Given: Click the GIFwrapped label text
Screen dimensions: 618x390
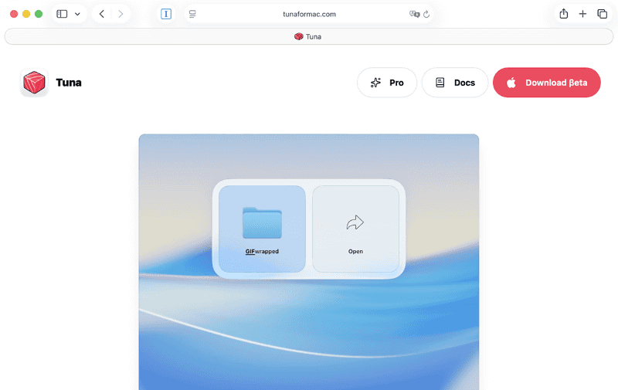Looking at the screenshot, I should tap(262, 251).
